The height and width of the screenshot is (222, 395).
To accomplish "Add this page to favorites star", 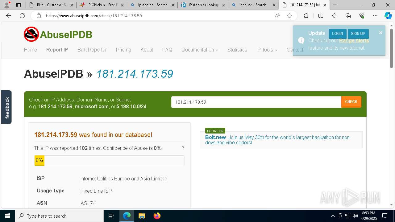I will [289, 16].
